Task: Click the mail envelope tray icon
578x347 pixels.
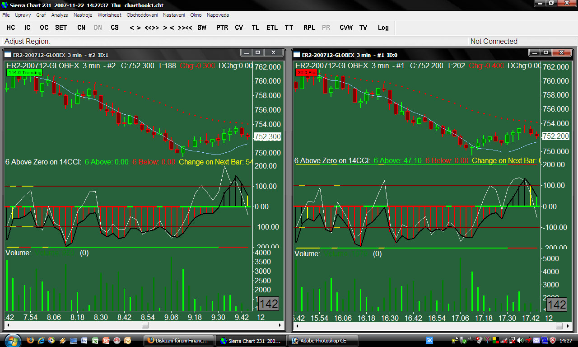Action: tap(536, 340)
